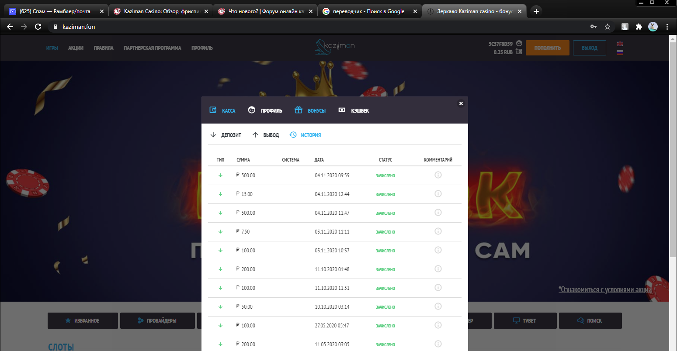
Task: Open info icon for 27.05.2020 05:47 row
Action: (438, 325)
